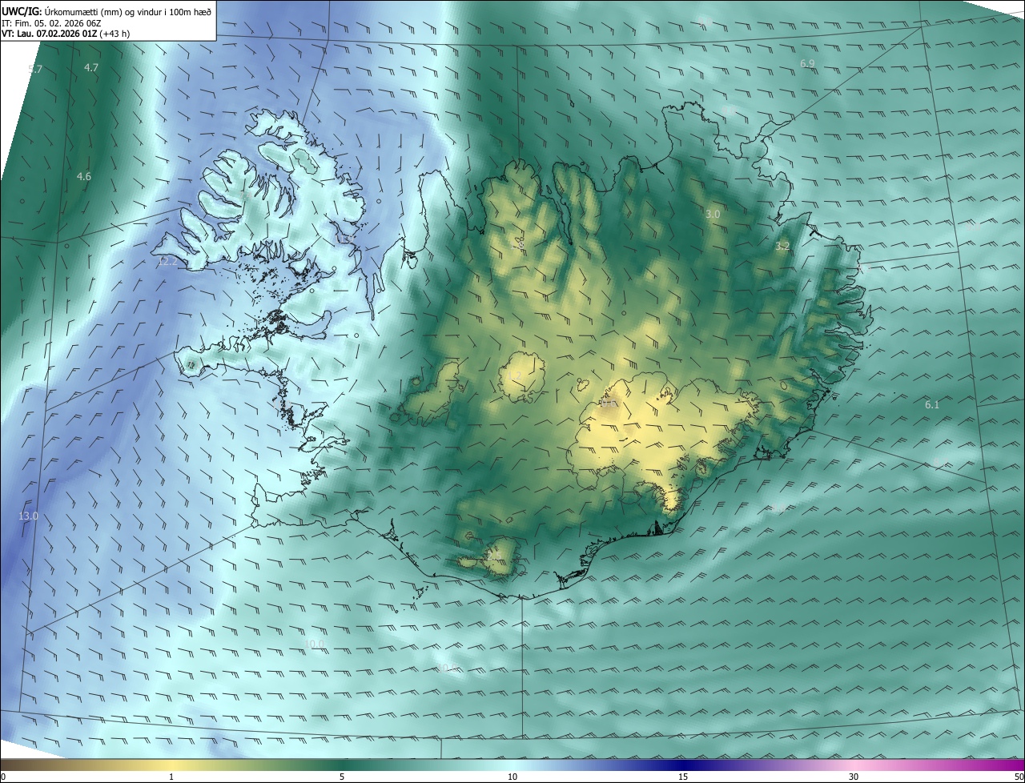Image resolution: width=1025 pixels, height=783 pixels.
Task: Click the '4.7' value label on the map
Action: 91,68
